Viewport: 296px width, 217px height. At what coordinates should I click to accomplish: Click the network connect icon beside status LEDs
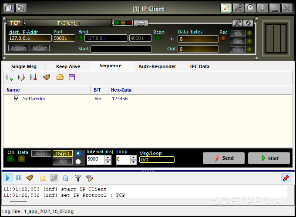141,23
